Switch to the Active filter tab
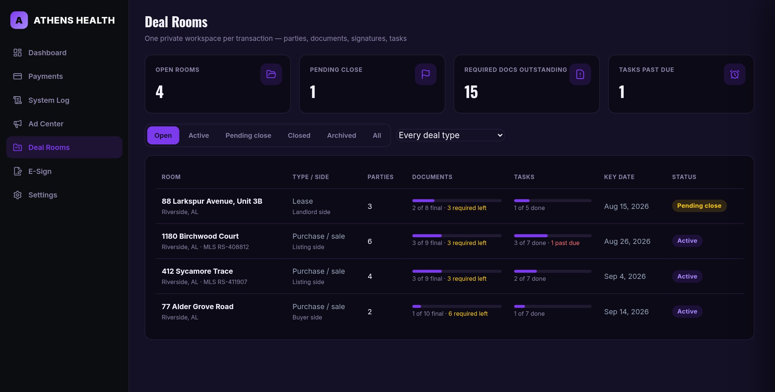Viewport: 775px width, 392px height. 199,136
